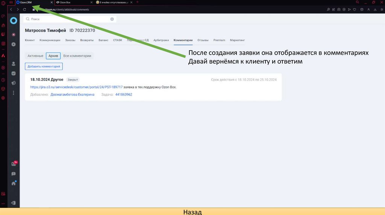
Task: Open the jira.o3.ru PST-189717 link
Action: [x=76, y=87]
